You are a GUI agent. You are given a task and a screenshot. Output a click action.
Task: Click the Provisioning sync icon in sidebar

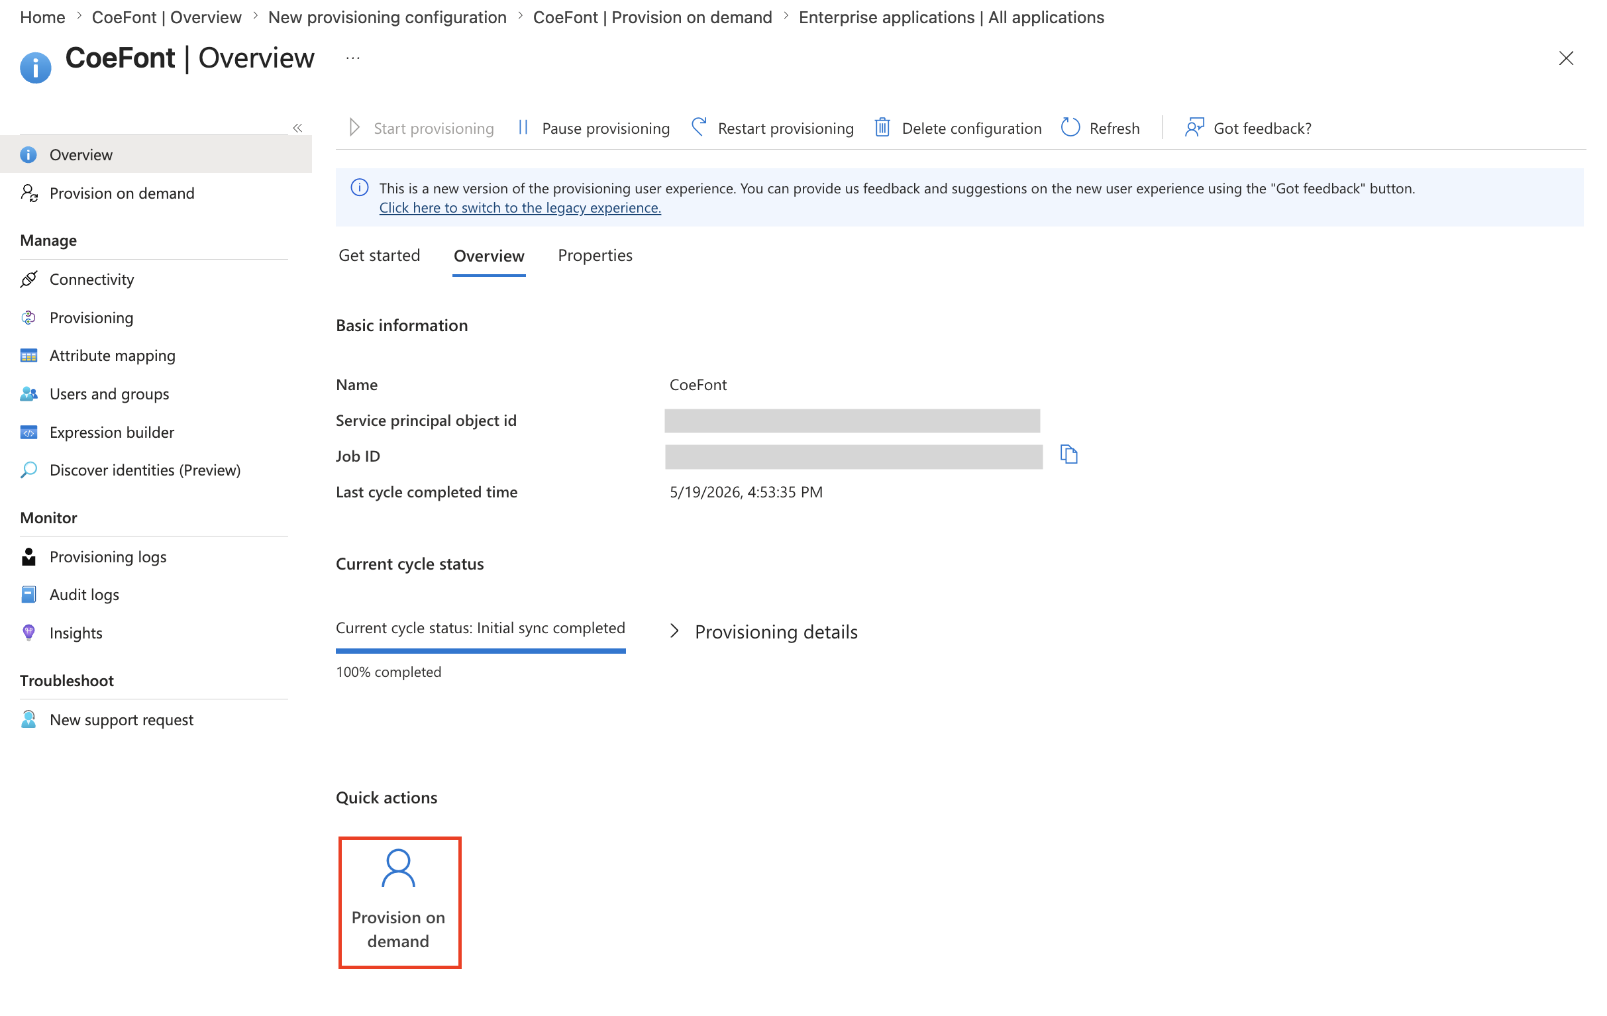coord(28,317)
